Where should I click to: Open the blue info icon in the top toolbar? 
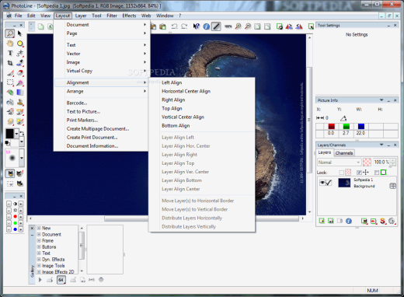coord(206,26)
